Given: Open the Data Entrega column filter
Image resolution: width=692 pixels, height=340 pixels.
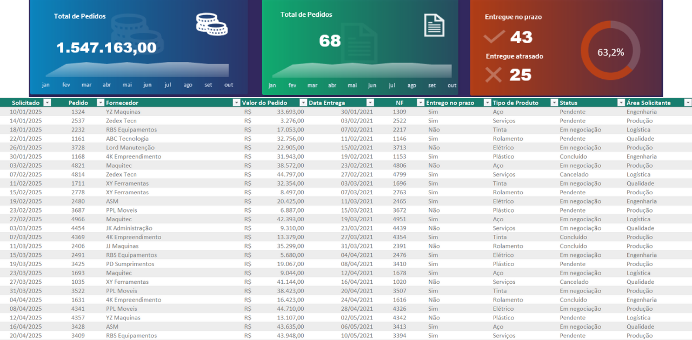Looking at the screenshot, I should pyautogui.click(x=371, y=102).
